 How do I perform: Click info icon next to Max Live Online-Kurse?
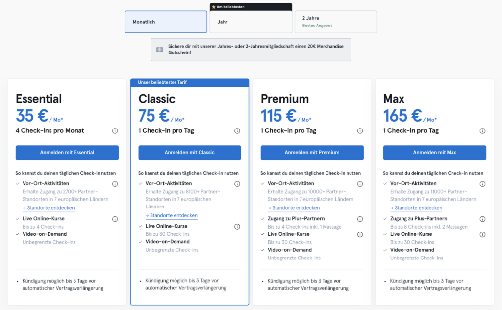click(x=482, y=234)
